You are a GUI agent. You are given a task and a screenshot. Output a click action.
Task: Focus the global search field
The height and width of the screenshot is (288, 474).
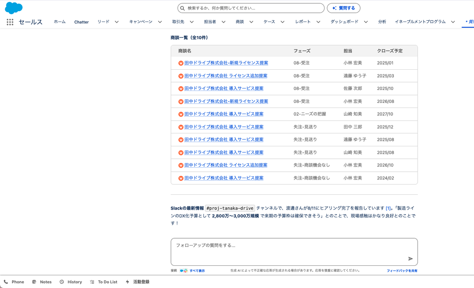(250, 8)
